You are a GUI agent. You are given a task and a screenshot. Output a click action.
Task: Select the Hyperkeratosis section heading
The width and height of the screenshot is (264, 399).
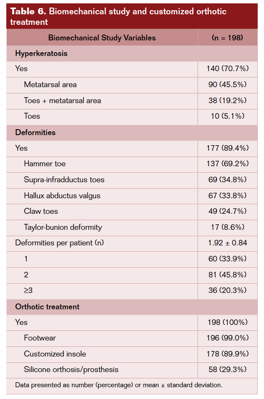pos(41,53)
